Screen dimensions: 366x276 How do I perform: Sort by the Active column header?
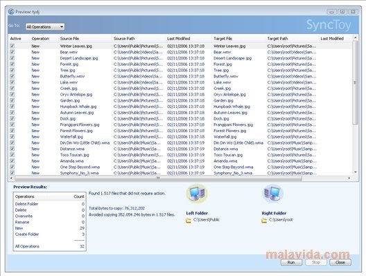(16, 39)
